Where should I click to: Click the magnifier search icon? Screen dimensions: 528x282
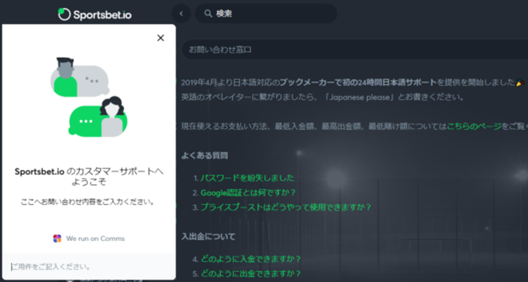pos(209,13)
